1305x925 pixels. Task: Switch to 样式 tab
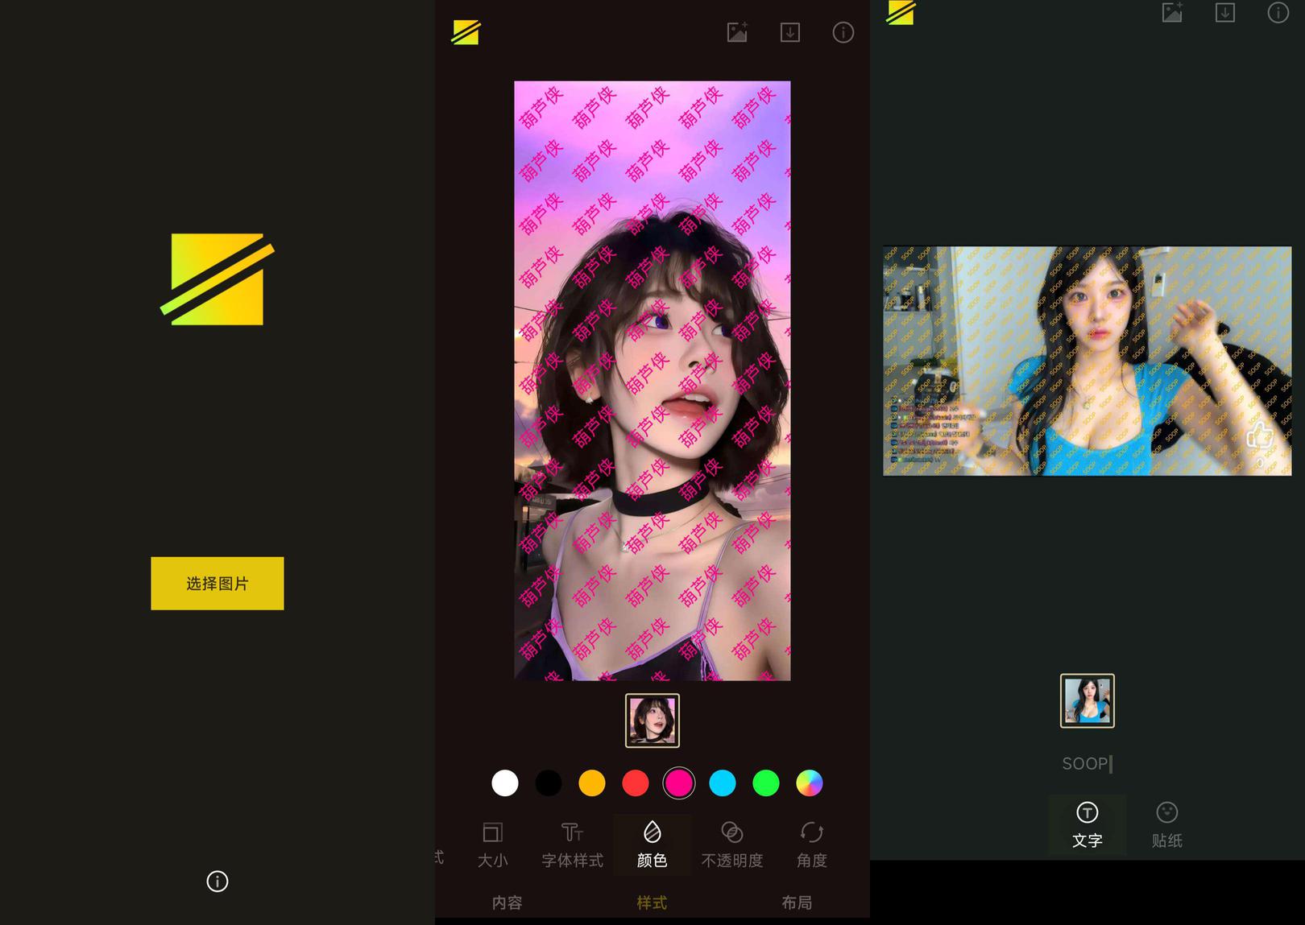(x=652, y=902)
